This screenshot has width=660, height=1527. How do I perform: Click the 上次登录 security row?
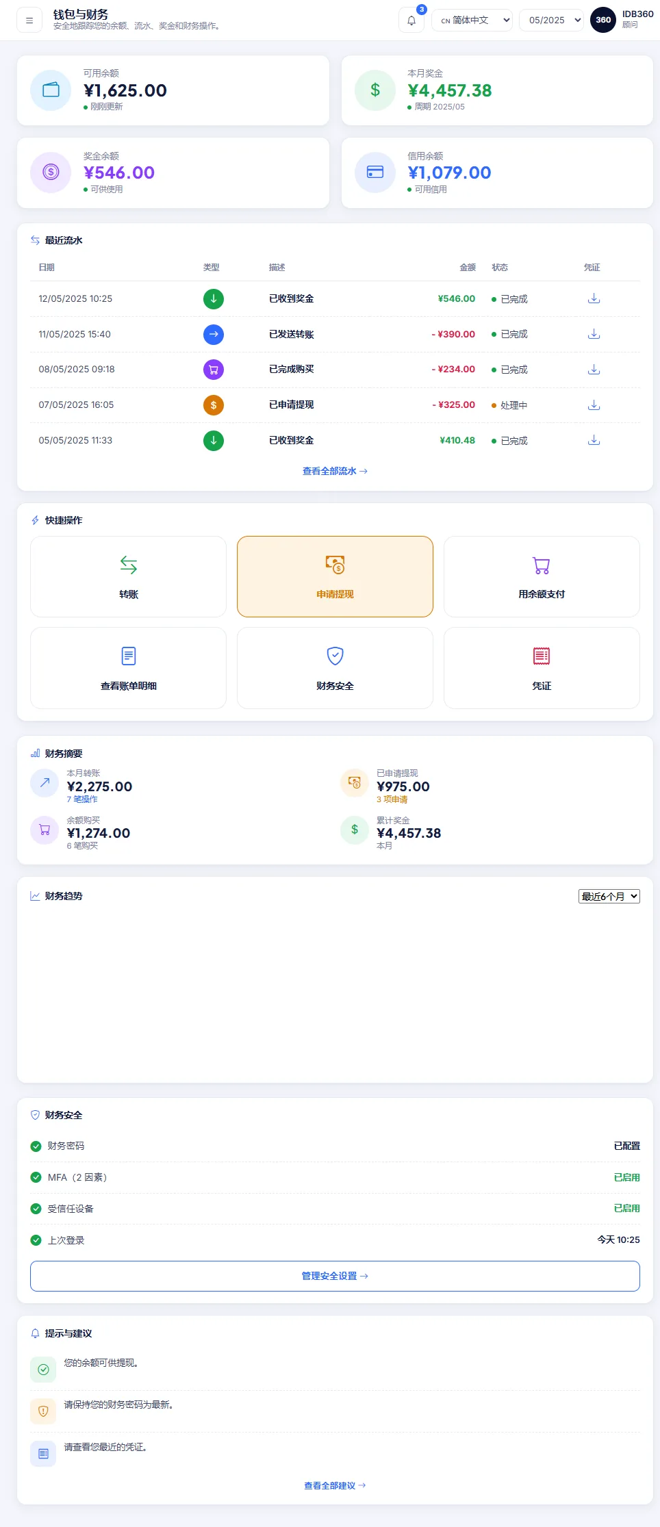coord(335,1240)
